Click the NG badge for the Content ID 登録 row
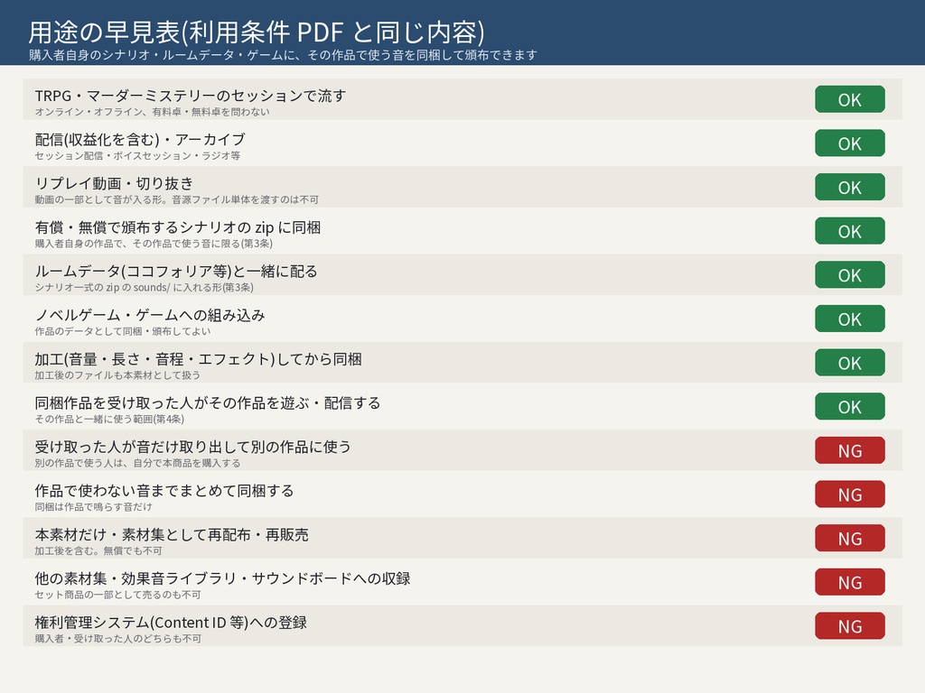The image size is (925, 693). 849,626
